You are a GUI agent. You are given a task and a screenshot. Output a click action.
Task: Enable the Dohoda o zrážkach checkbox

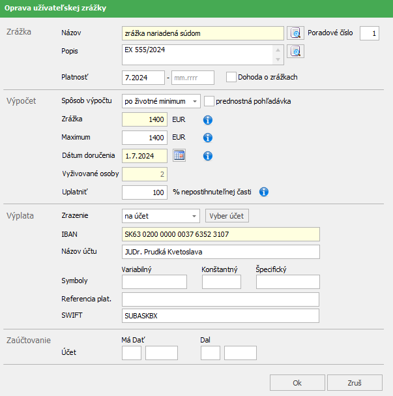pyautogui.click(x=231, y=77)
